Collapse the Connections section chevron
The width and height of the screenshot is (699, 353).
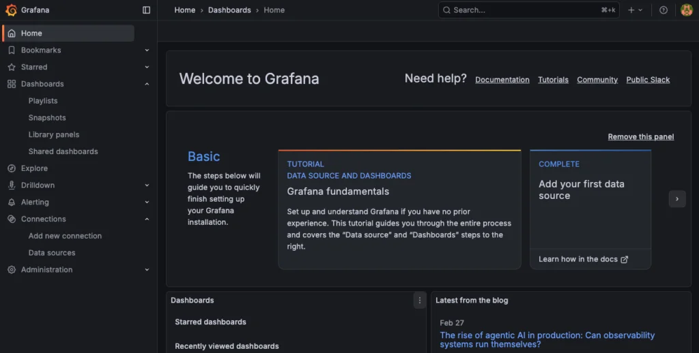(x=147, y=219)
